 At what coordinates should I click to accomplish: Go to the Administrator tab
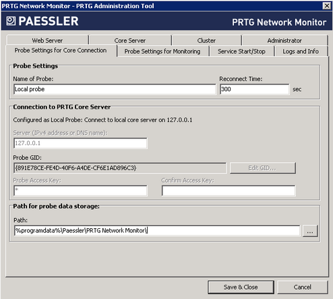[x=284, y=40]
